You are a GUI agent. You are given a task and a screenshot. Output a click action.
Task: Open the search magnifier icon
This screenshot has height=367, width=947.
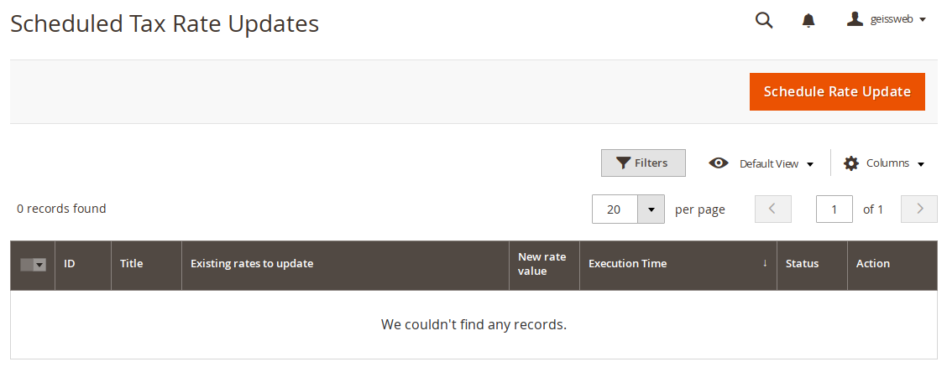pos(764,20)
